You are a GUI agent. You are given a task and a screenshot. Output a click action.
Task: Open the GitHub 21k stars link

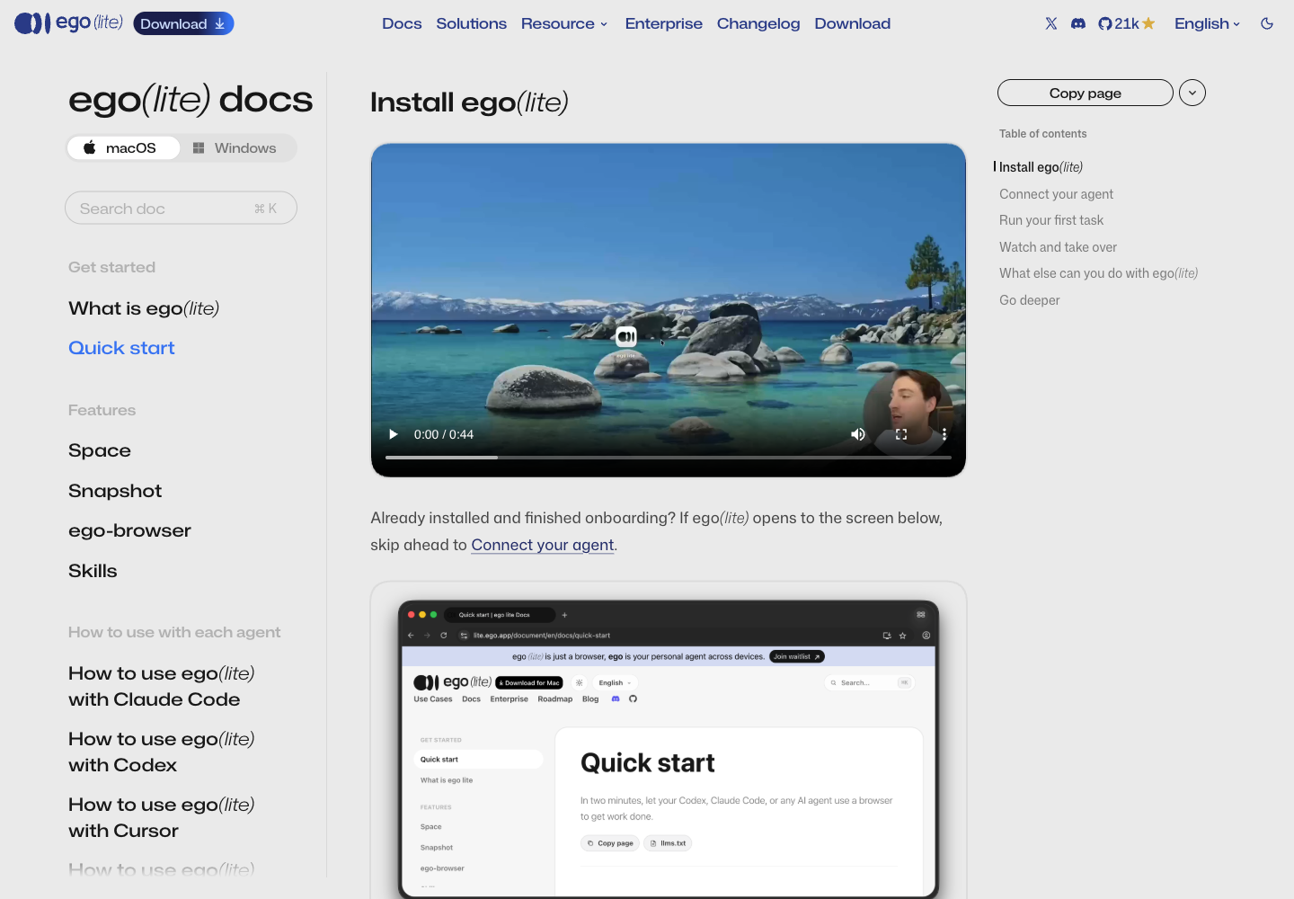tap(1126, 23)
